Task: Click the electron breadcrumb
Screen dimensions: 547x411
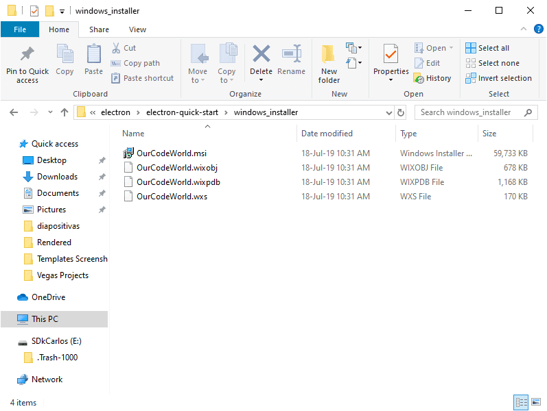Action: click(x=115, y=112)
